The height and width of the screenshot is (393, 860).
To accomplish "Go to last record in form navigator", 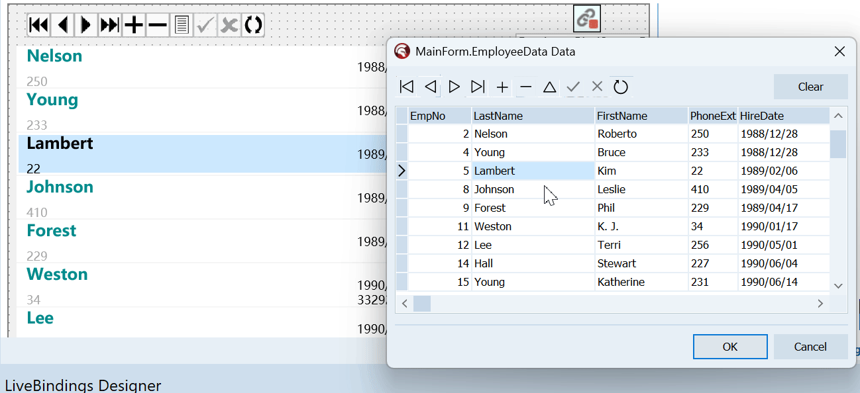I will tap(110, 25).
